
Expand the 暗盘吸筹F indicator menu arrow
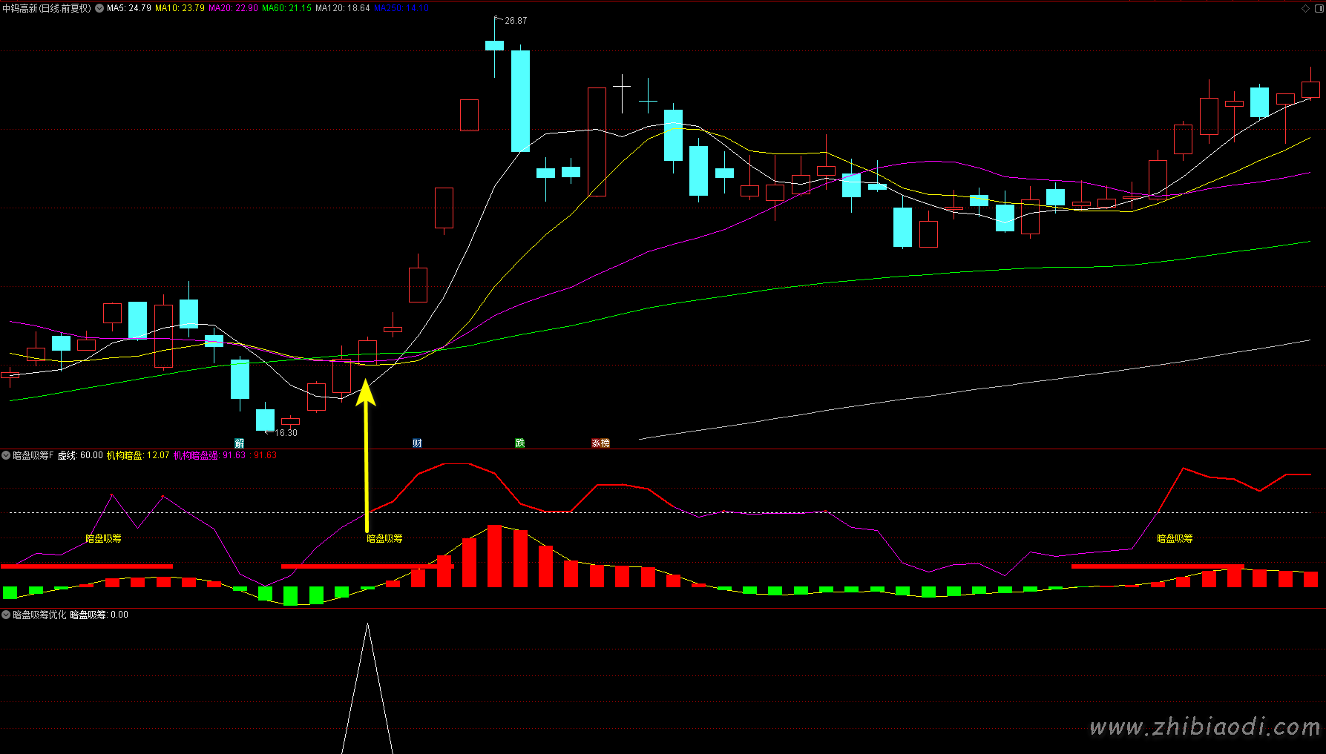pos(6,455)
